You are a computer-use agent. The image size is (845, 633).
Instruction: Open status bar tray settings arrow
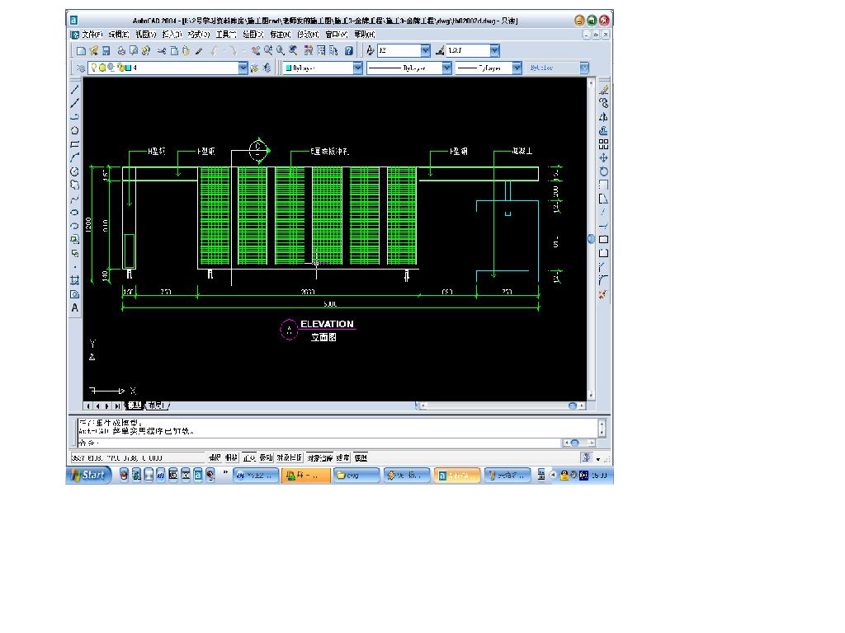coord(598,459)
